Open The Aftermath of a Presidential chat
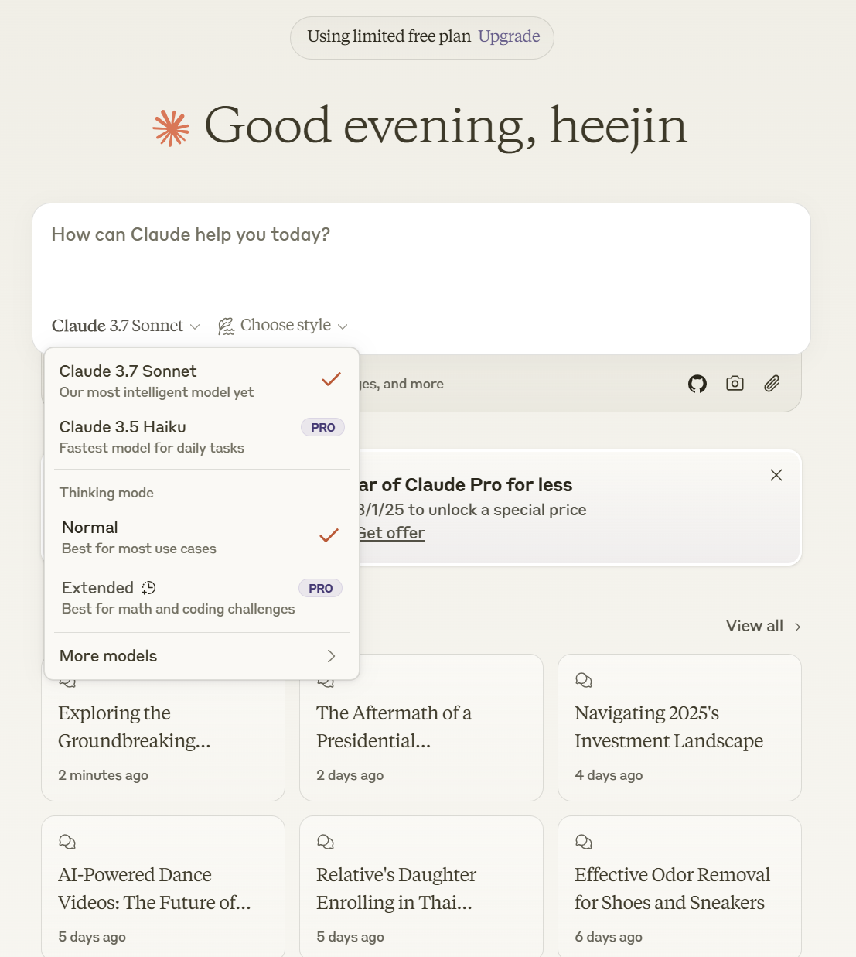Viewport: 856px width, 957px height. pos(421,727)
